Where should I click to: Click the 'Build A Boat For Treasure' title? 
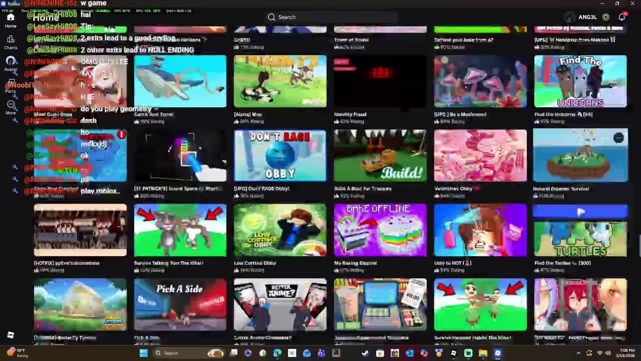tap(363, 189)
